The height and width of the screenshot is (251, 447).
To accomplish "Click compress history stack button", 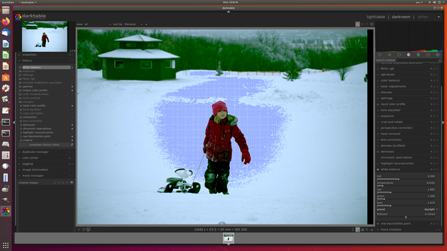I will 44,144.
